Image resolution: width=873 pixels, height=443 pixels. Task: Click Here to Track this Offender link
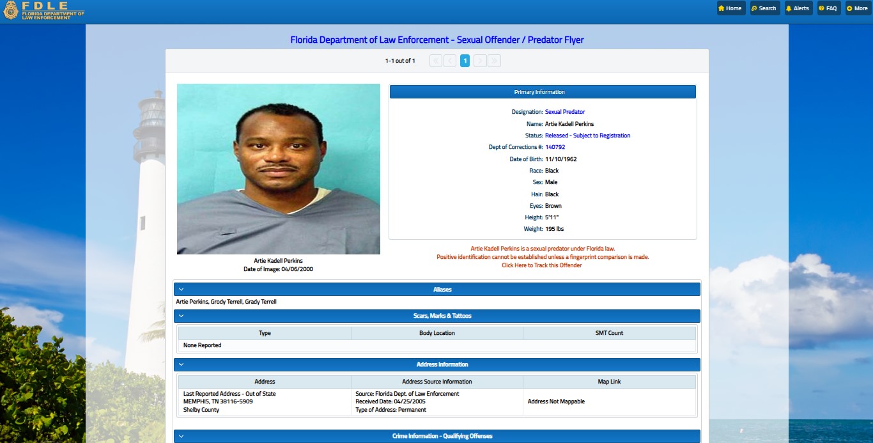tap(542, 265)
